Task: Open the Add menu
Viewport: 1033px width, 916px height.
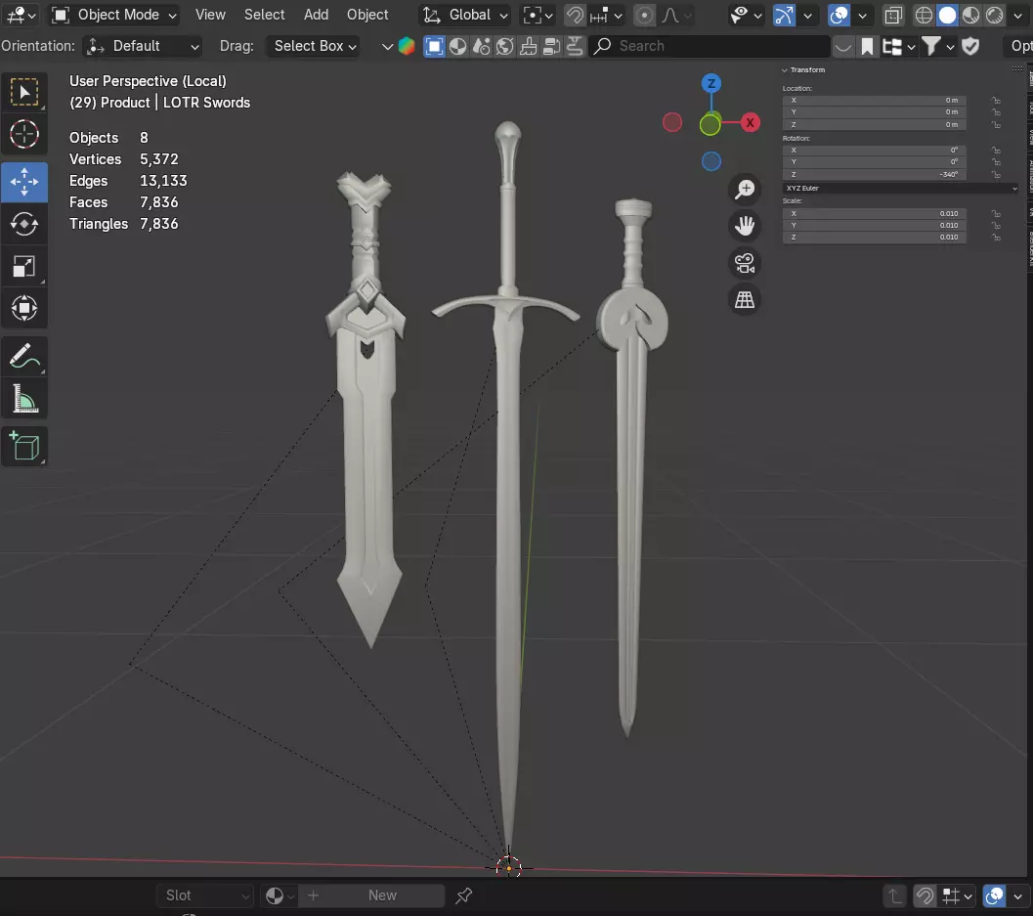Action: 317,15
